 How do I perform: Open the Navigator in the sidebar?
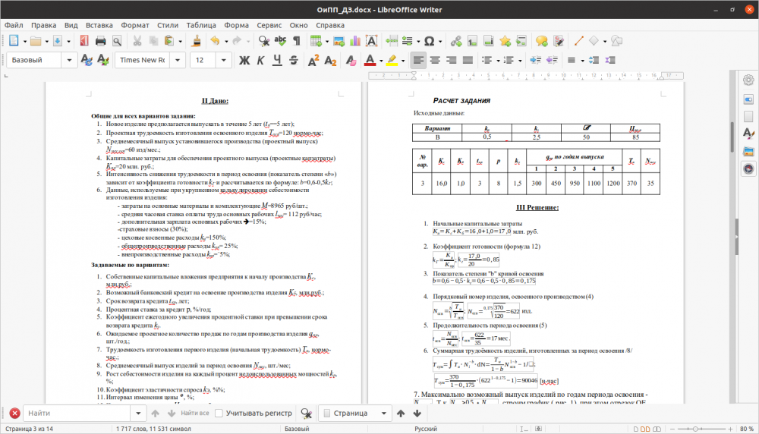pyautogui.click(x=748, y=168)
